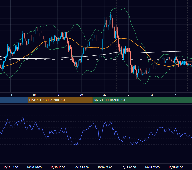The width and height of the screenshot is (192, 170).
Task: Click the 10/19 04:00 time label
Action: click(176, 167)
